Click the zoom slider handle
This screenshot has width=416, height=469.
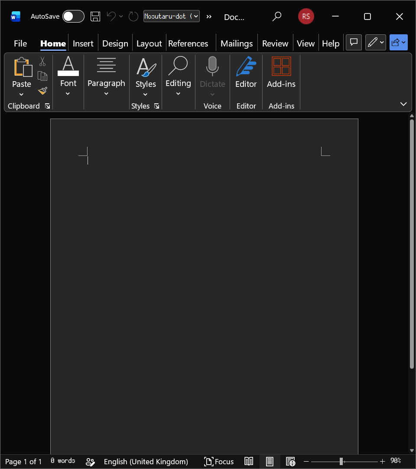pyautogui.click(x=341, y=462)
